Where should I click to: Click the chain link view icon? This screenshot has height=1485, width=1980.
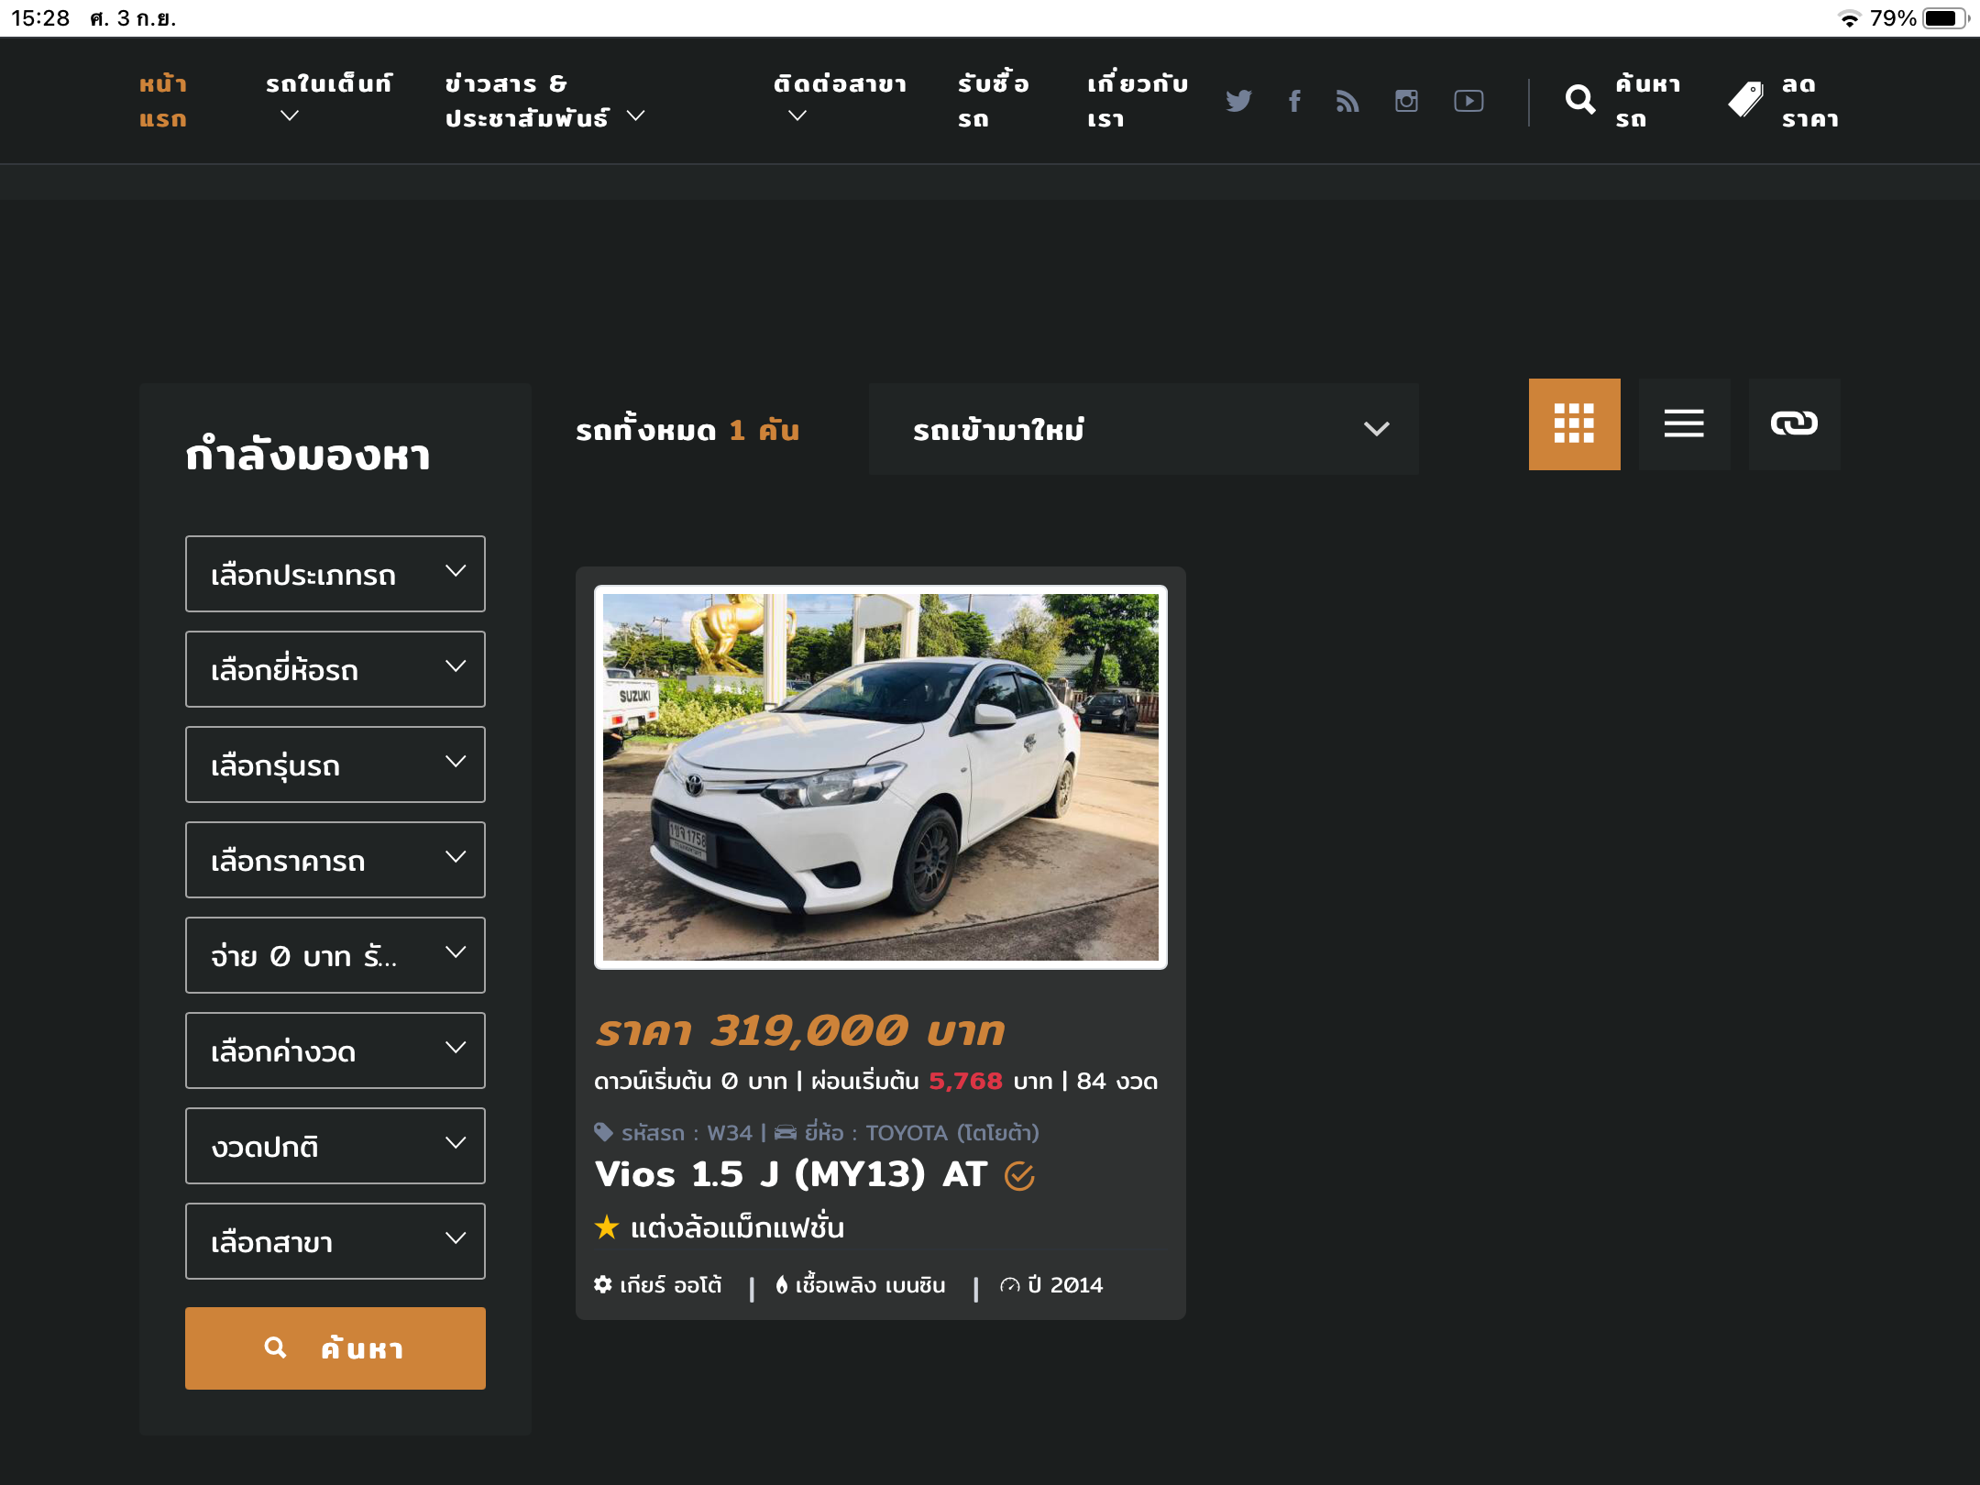point(1794,423)
